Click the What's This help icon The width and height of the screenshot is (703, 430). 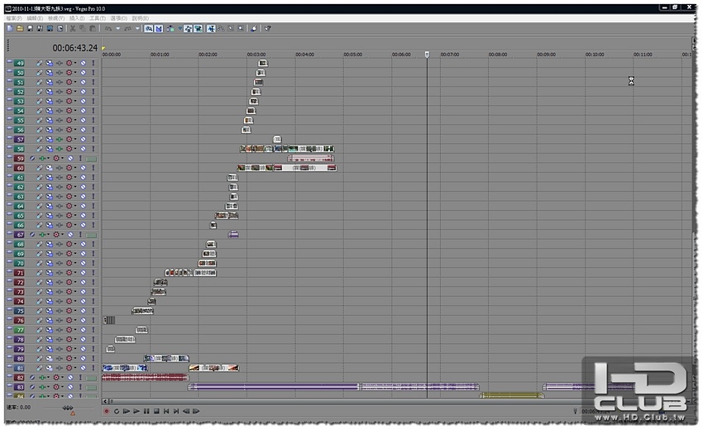pos(268,28)
